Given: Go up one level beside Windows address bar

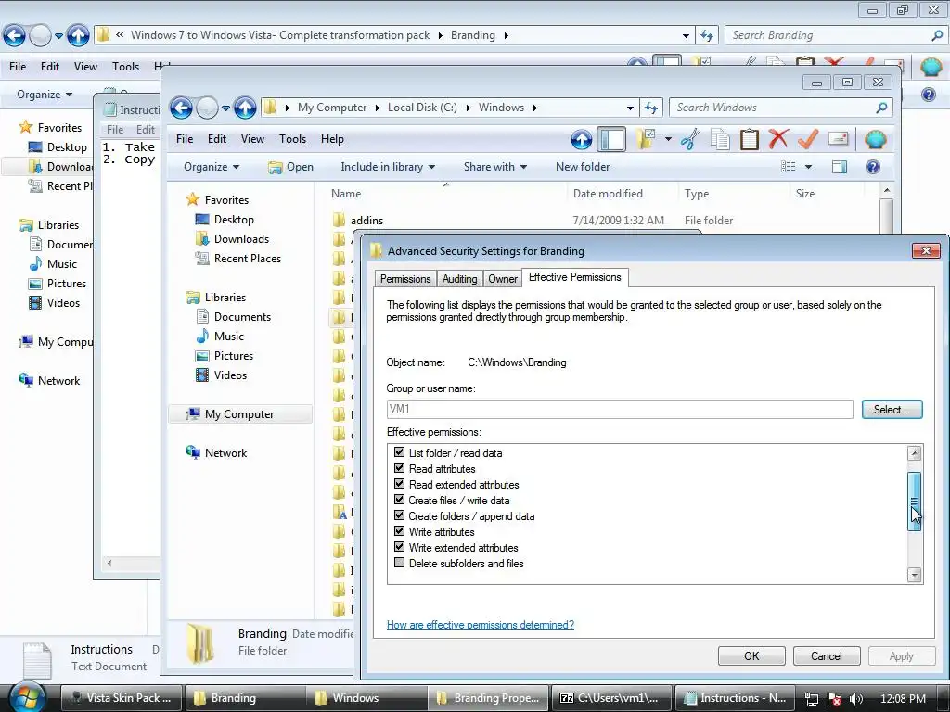Looking at the screenshot, I should (245, 108).
